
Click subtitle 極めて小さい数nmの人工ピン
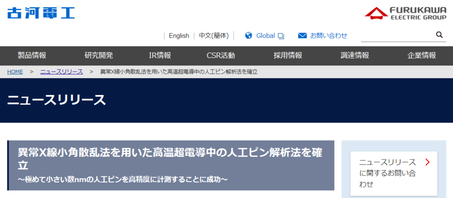coord(123,179)
